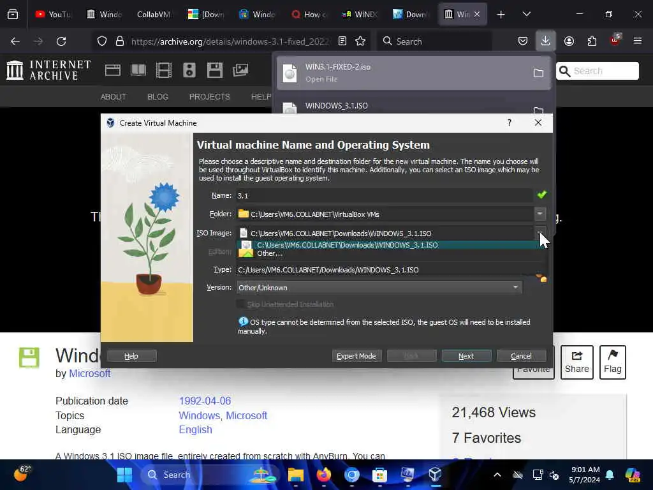Open the Internet Archive video film icon

[x=164, y=70]
